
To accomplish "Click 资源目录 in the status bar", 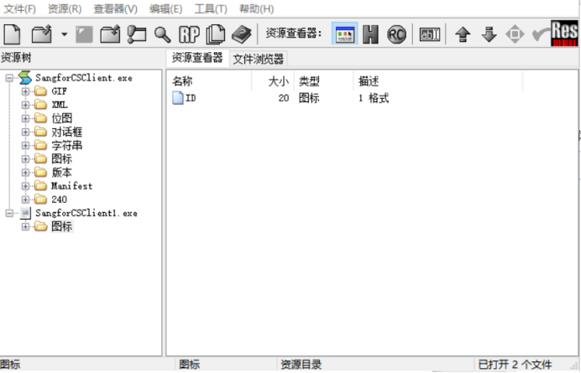I will [301, 365].
